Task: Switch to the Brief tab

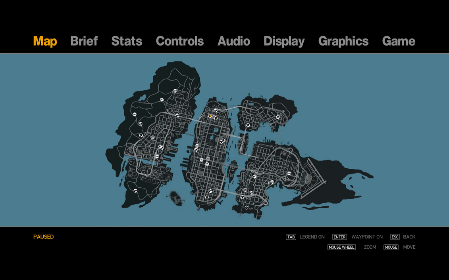Action: 84,41
